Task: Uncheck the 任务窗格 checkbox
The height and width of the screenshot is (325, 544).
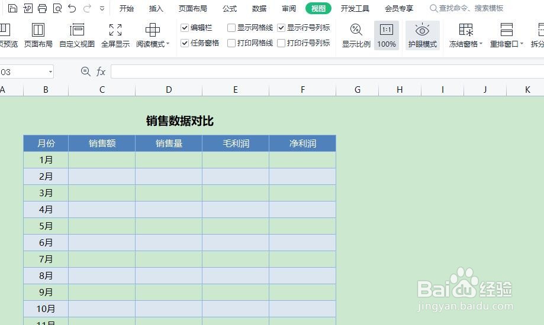Action: pos(185,43)
